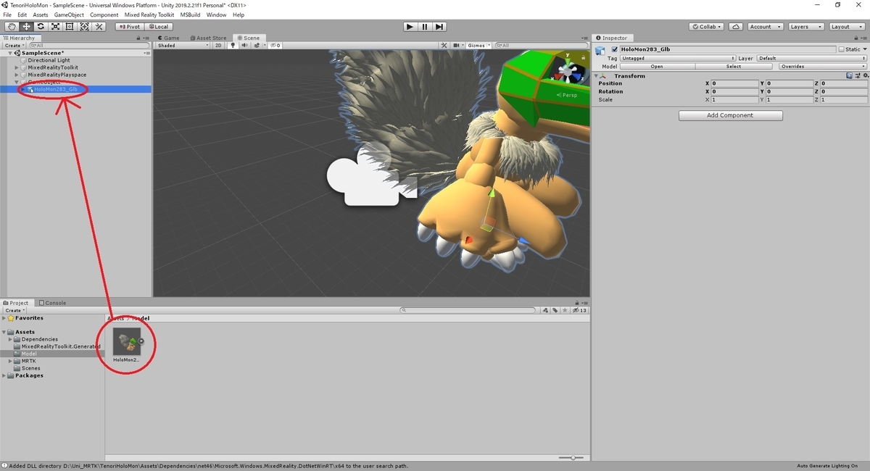Open the Overrides dropdown

(x=822, y=66)
